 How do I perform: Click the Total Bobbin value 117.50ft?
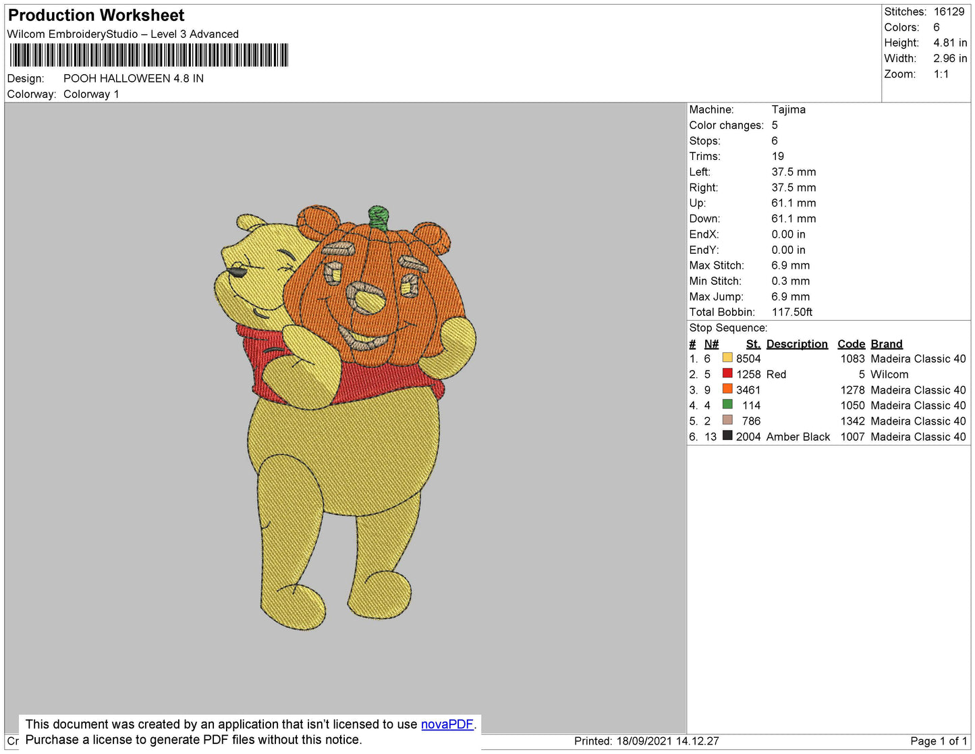tap(791, 312)
